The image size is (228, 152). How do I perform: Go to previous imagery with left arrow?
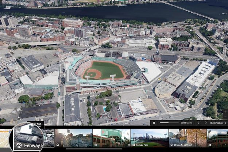click(x=198, y=123)
